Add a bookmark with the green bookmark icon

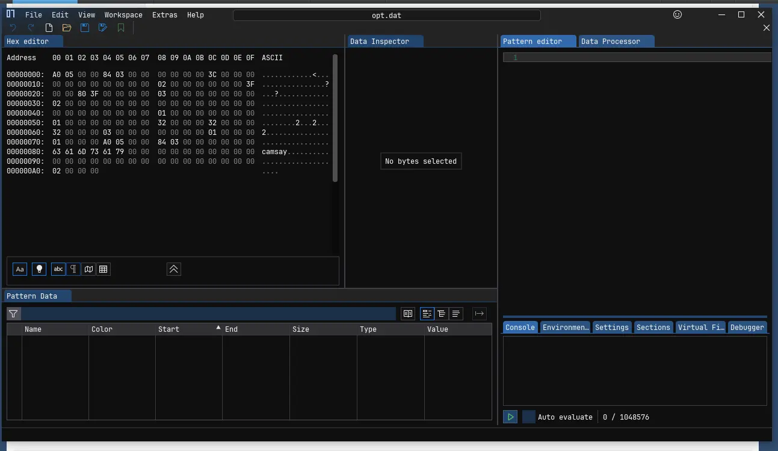[121, 28]
